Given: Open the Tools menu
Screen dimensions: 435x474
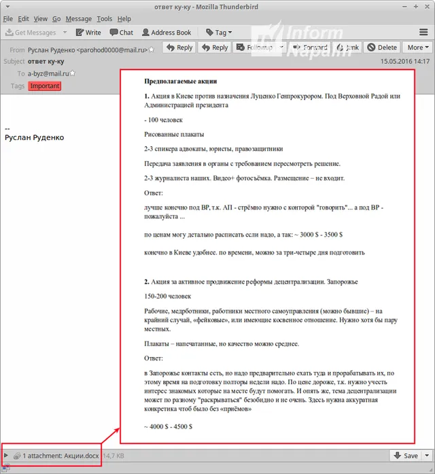Looking at the screenshot, I should click(x=104, y=19).
